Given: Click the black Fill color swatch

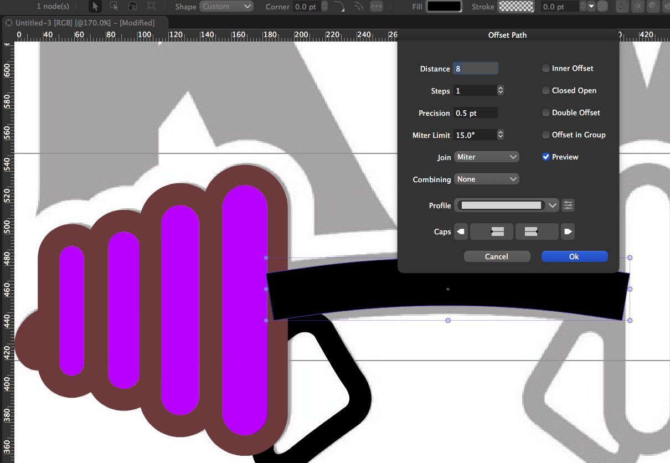Looking at the screenshot, I should point(444,7).
